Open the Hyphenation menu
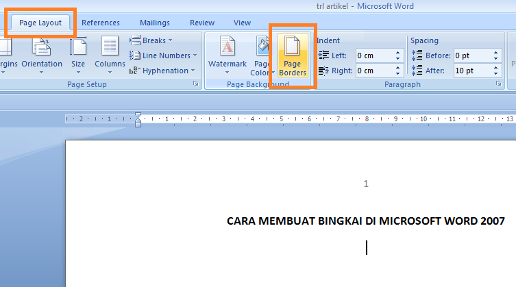 click(162, 71)
